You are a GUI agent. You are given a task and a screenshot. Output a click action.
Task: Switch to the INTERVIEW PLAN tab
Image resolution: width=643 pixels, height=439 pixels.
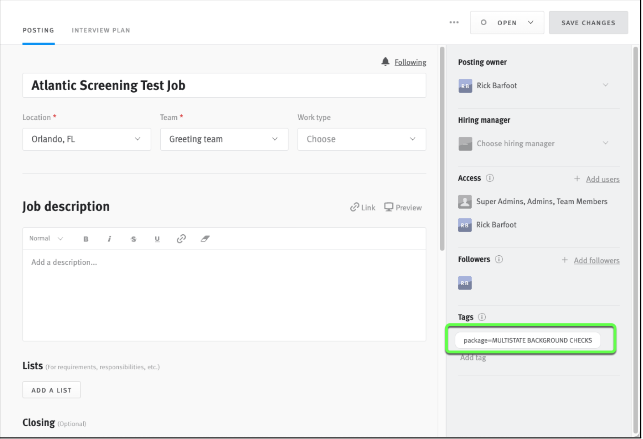[x=101, y=30]
